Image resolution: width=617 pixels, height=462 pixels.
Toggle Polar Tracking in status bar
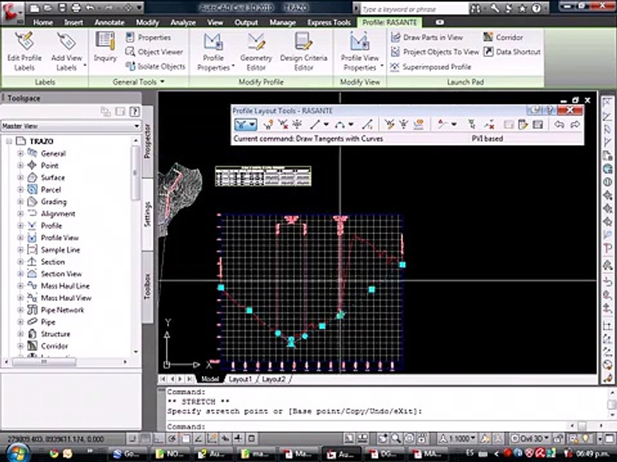172,438
